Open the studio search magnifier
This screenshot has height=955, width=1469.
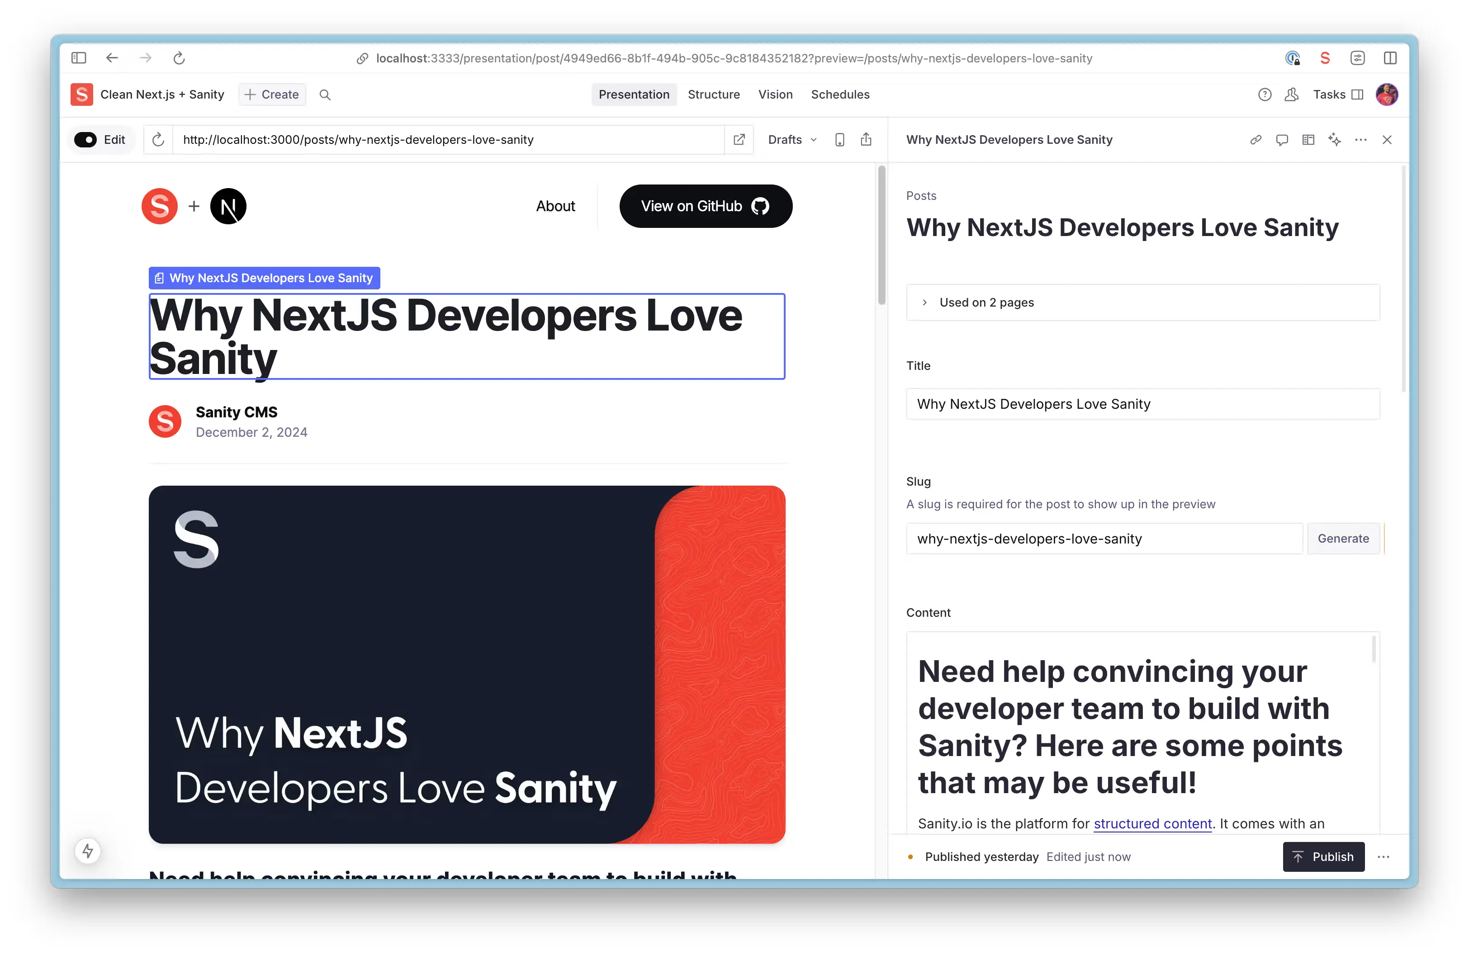[x=325, y=95]
